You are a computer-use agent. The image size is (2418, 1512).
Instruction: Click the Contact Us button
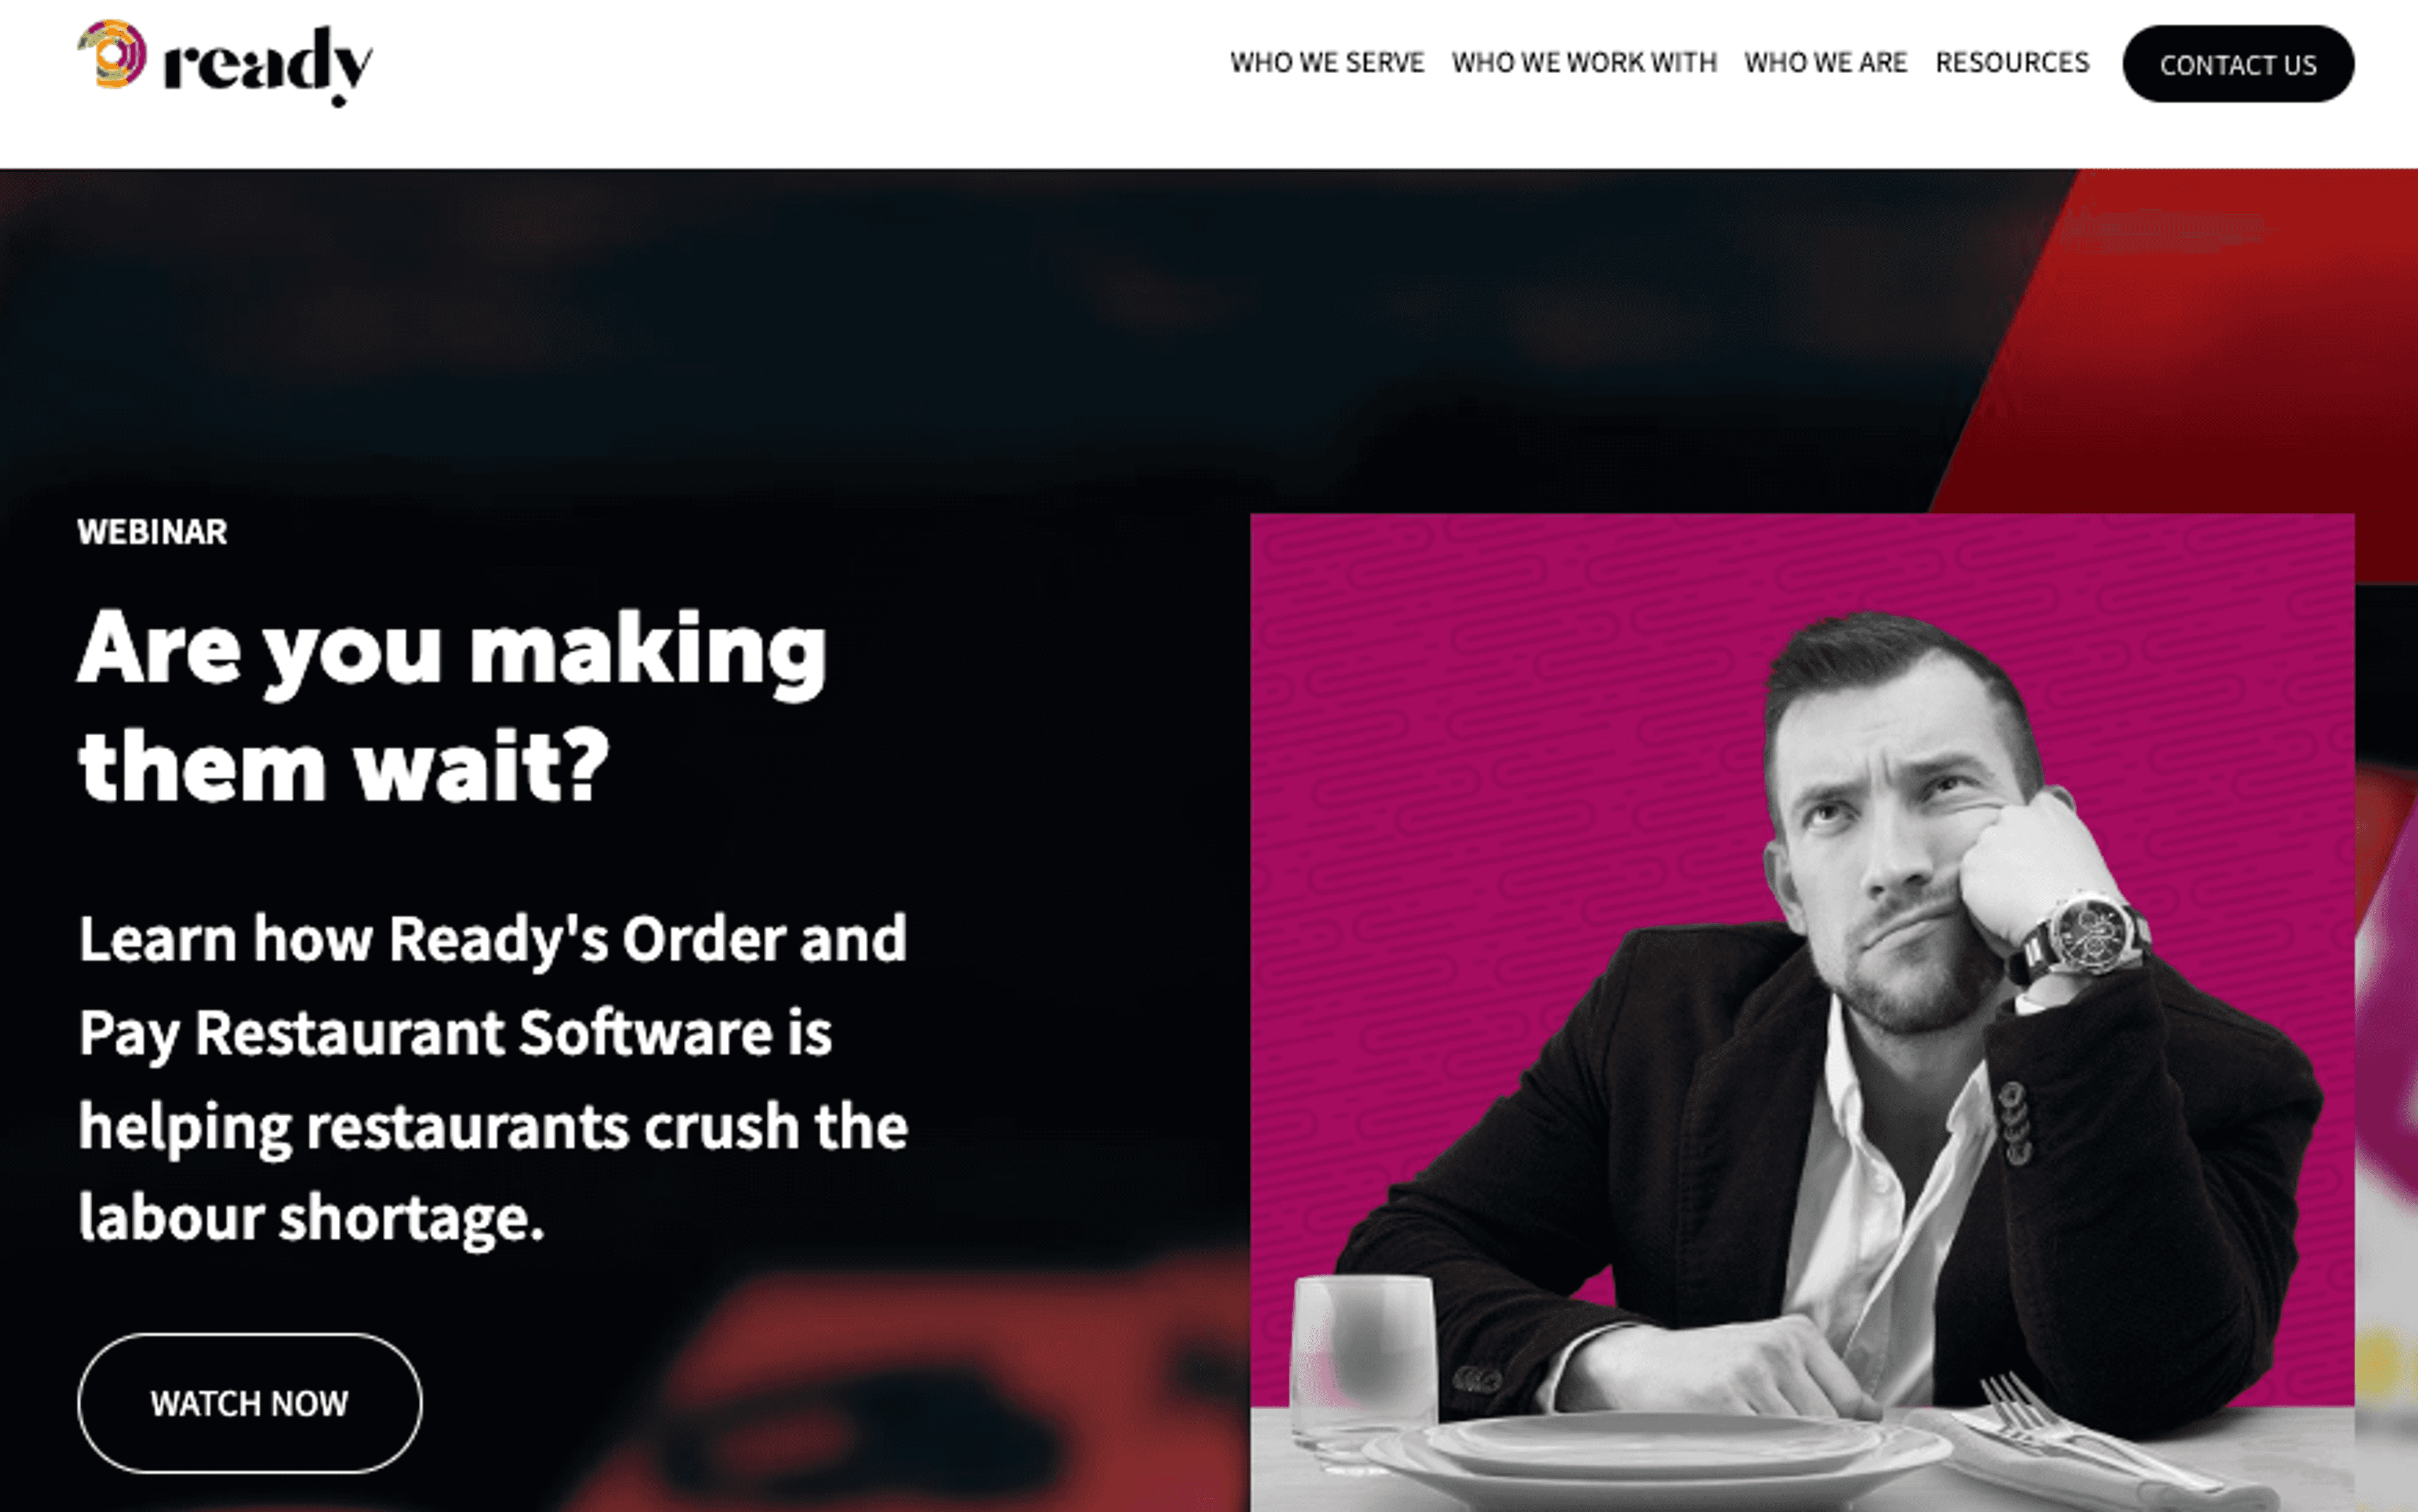tap(2238, 64)
